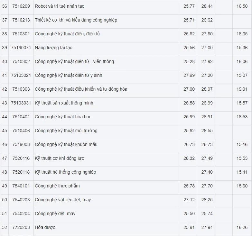Click the score 19.01 cell
Screen dimensions: 252x236
pyautogui.click(x=242, y=89)
